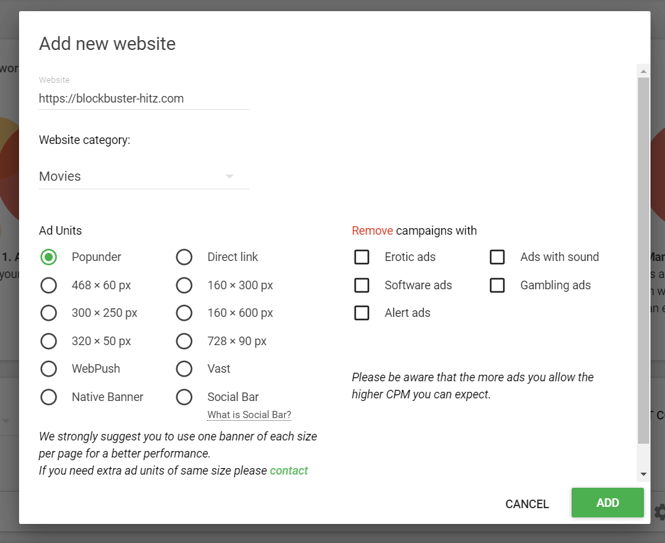Click the dialog scrollbar up arrow
665x543 pixels.
tap(643, 71)
